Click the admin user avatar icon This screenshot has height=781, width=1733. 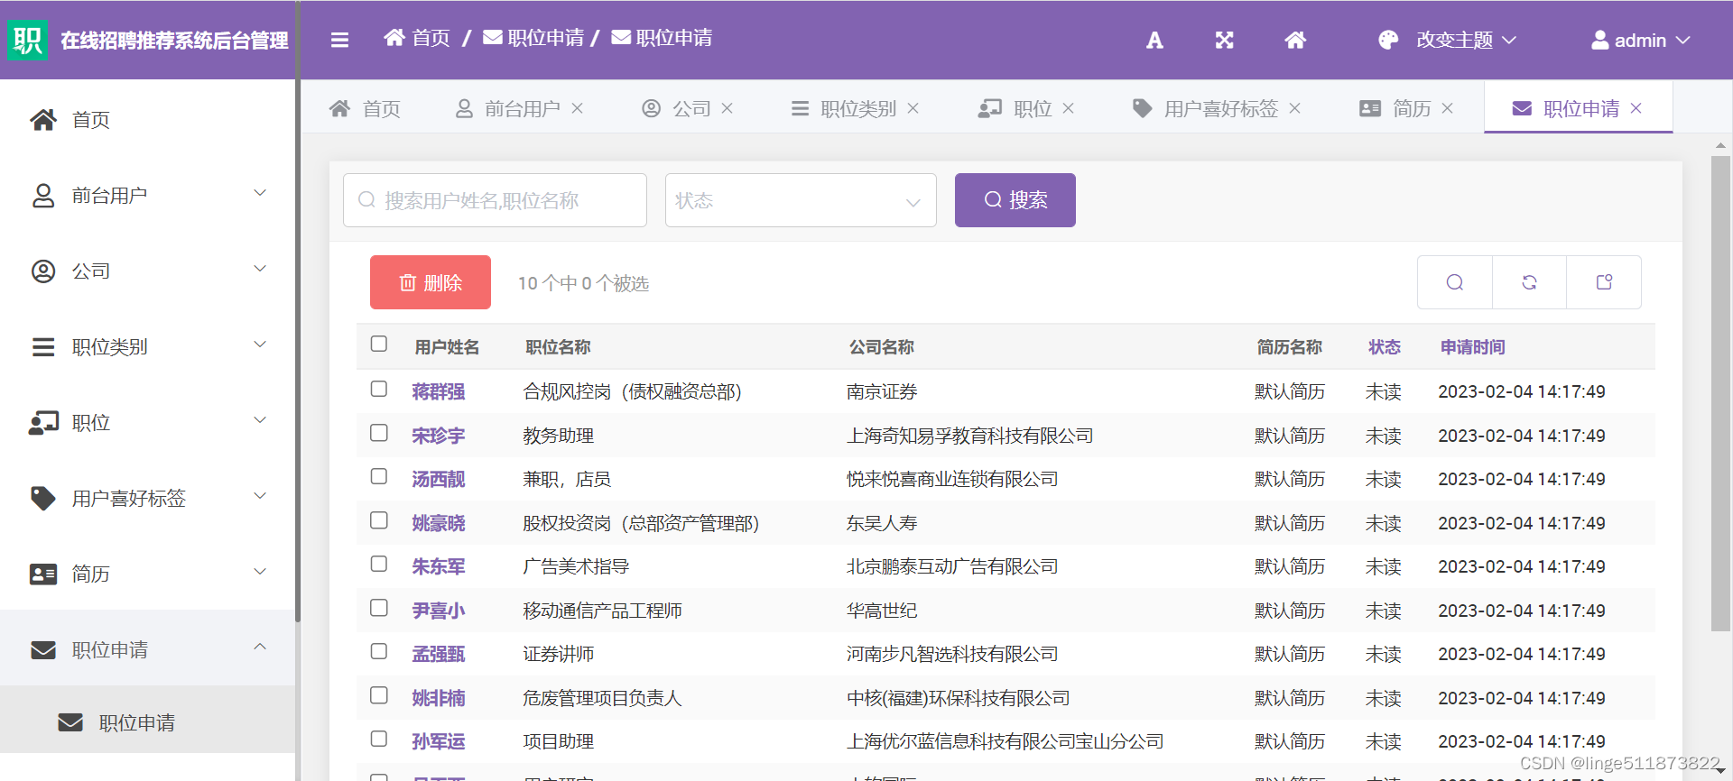pos(1599,40)
